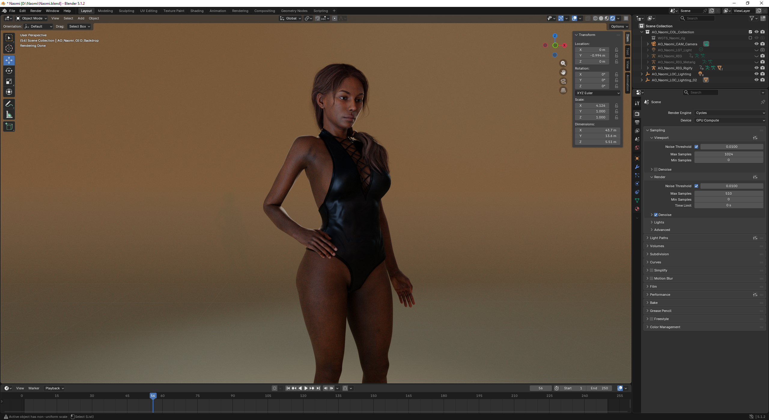
Task: Select the Transform tool
Action: click(9, 92)
